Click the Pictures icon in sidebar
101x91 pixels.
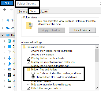click(x=9, y=69)
